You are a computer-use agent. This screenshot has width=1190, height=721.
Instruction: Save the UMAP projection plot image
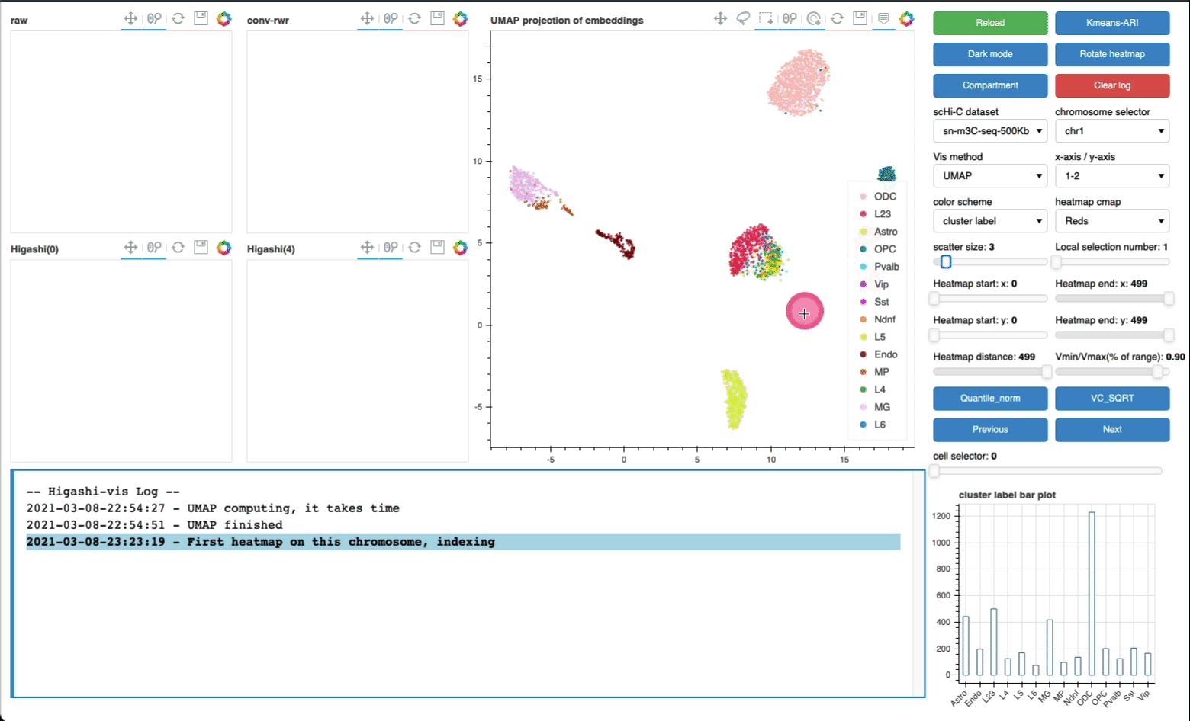(860, 19)
